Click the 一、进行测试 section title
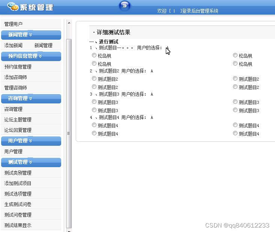275x232 pixels. coord(104,42)
